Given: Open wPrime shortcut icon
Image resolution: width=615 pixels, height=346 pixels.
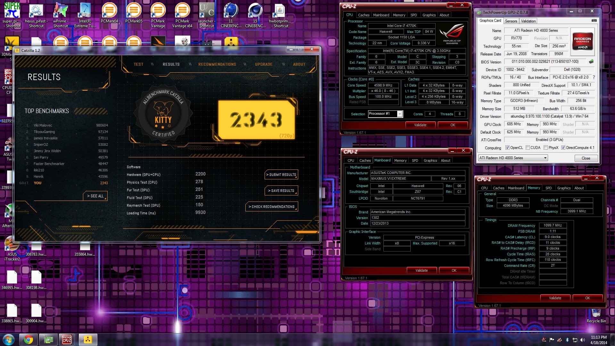Looking at the screenshot, I should click(61, 15).
